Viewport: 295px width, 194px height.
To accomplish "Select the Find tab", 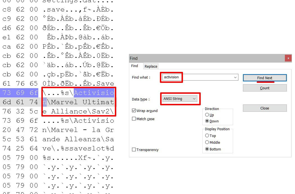I will click(x=135, y=66).
